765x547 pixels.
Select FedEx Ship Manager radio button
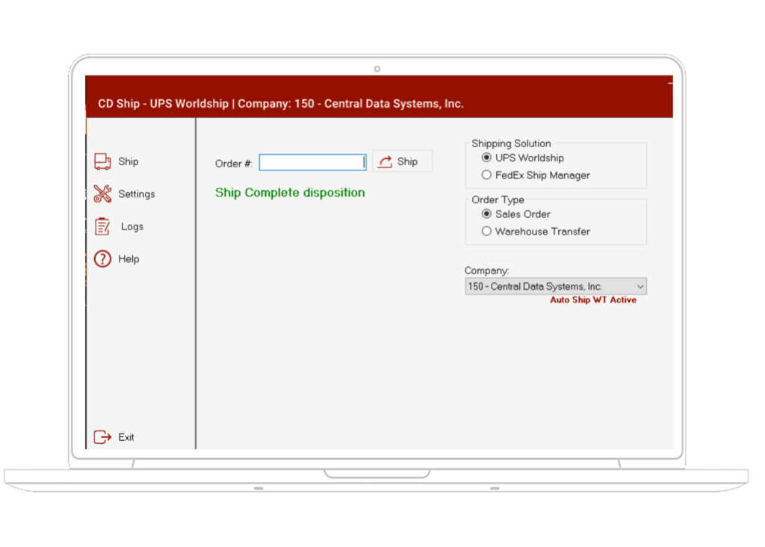point(486,175)
